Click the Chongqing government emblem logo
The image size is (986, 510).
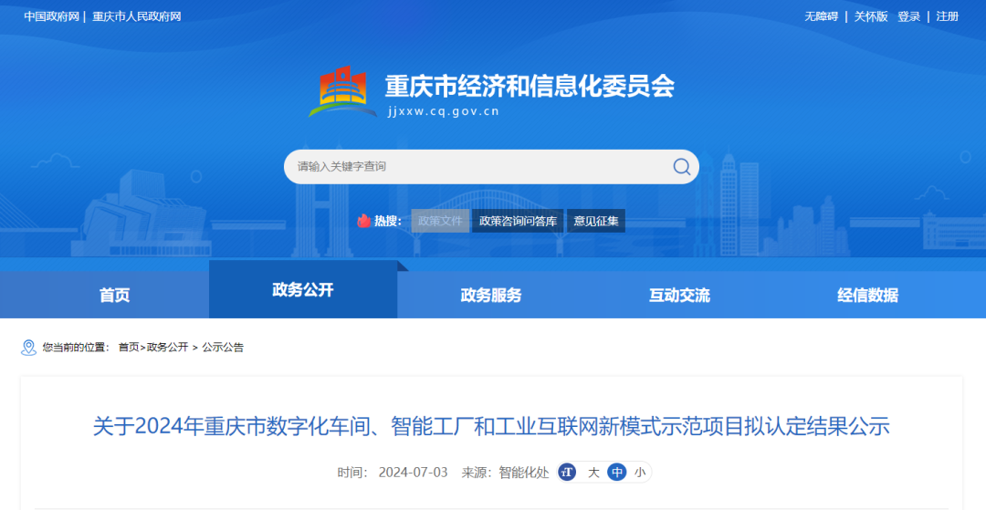coord(342,91)
